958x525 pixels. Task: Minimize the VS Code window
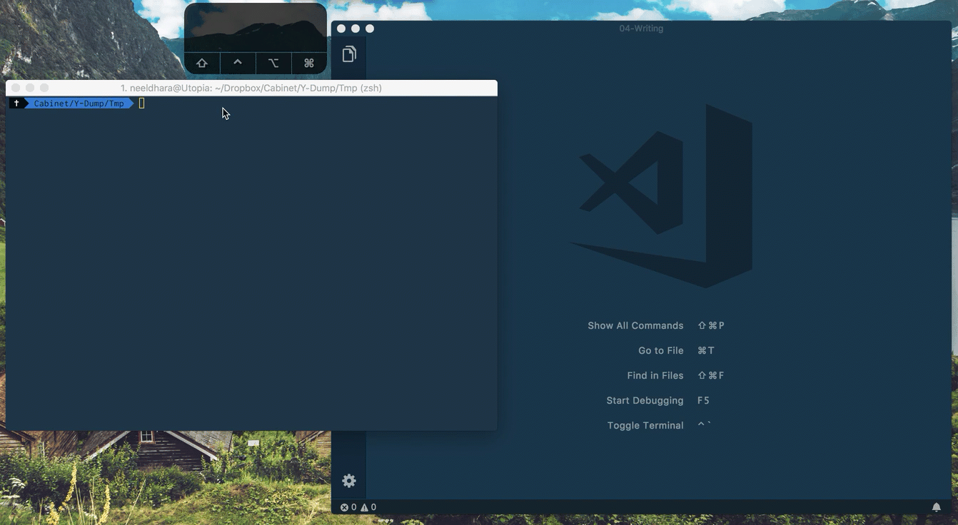point(356,29)
